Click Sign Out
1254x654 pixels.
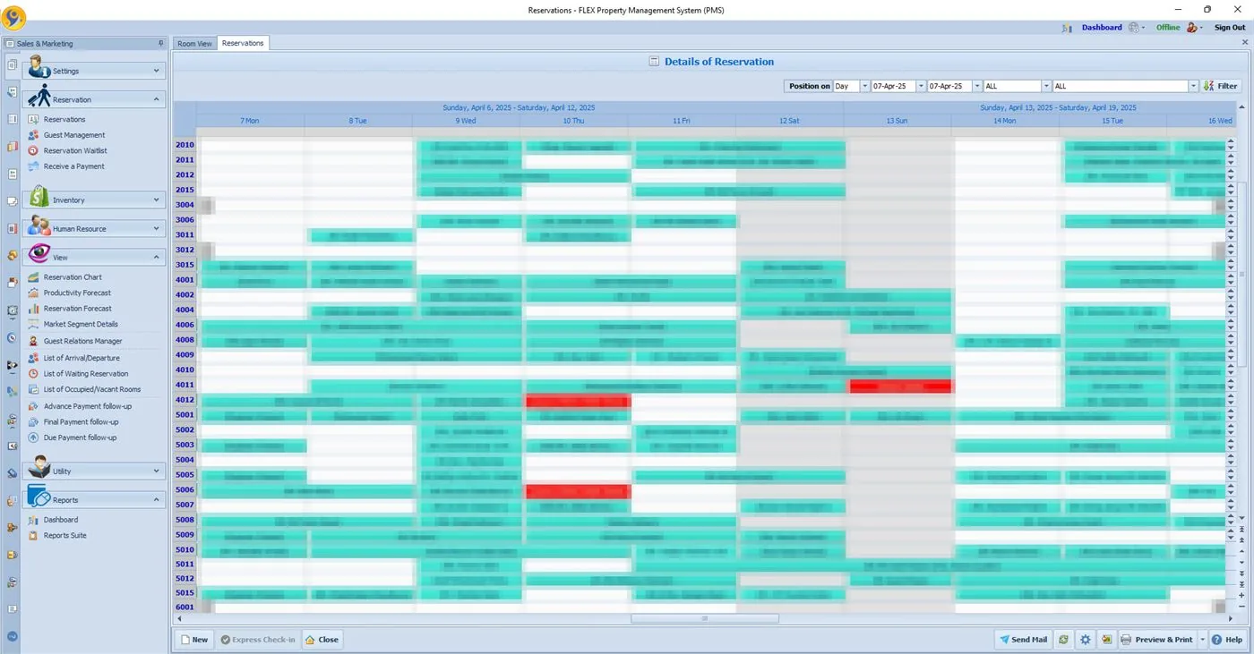point(1230,28)
